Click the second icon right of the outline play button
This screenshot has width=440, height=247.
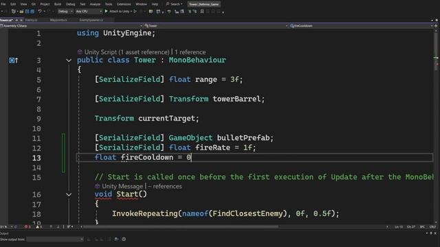(159, 12)
